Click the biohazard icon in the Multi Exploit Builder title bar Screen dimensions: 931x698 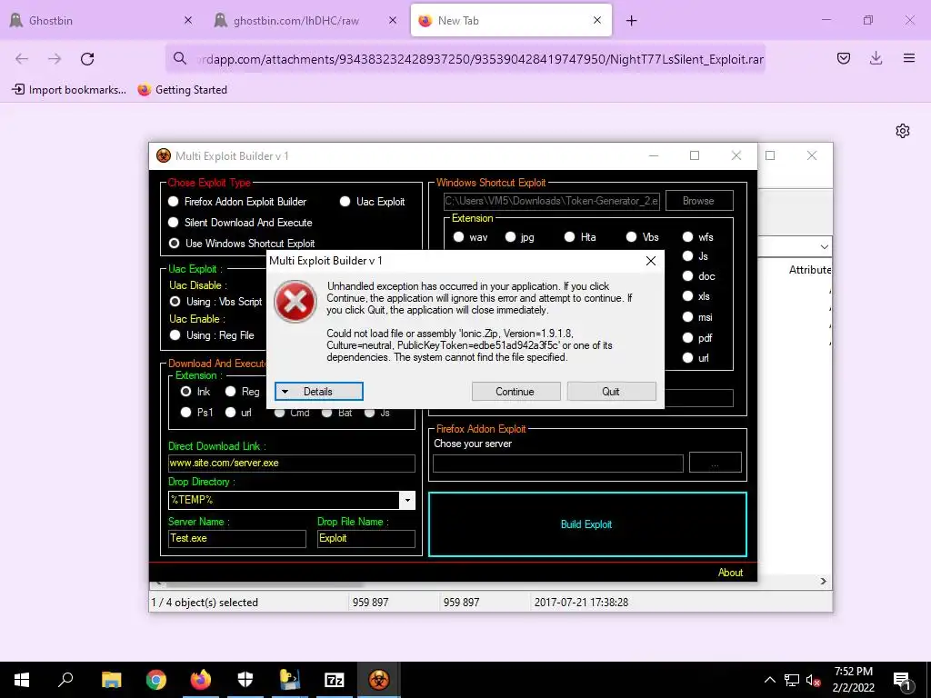[164, 155]
